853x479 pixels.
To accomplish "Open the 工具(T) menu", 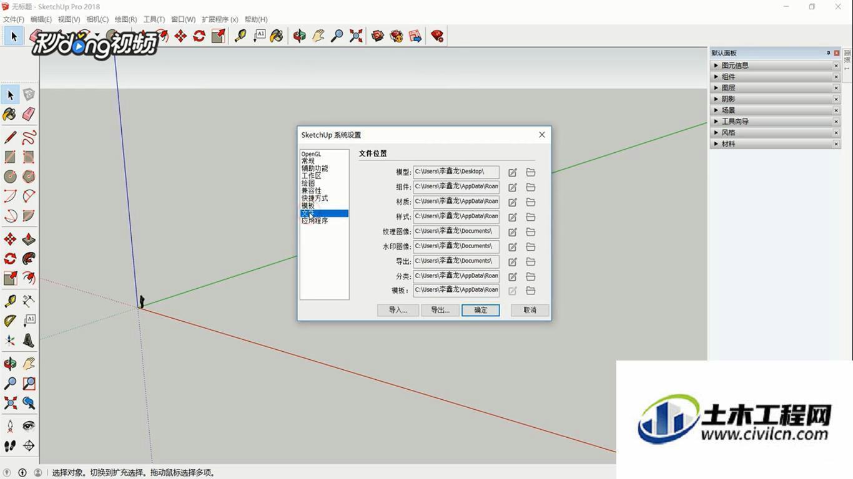I will point(154,19).
